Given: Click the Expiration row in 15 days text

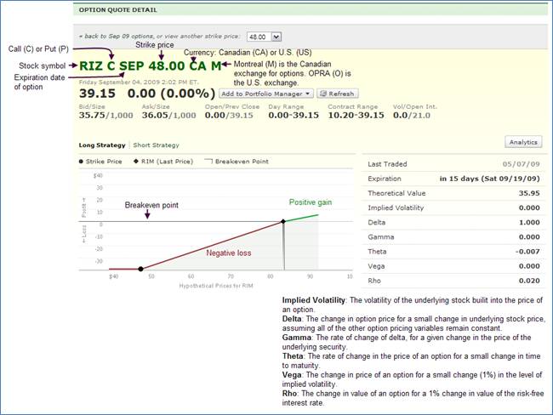Looking at the screenshot, I should [x=489, y=179].
